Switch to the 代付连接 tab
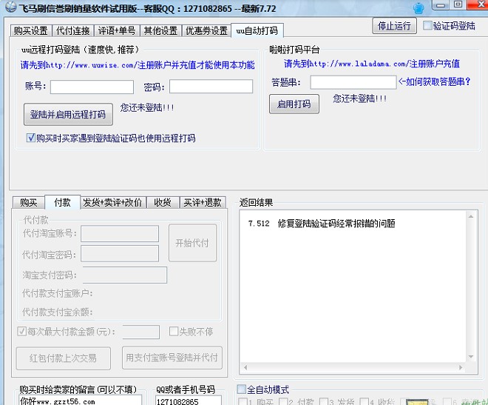 [x=73, y=30]
